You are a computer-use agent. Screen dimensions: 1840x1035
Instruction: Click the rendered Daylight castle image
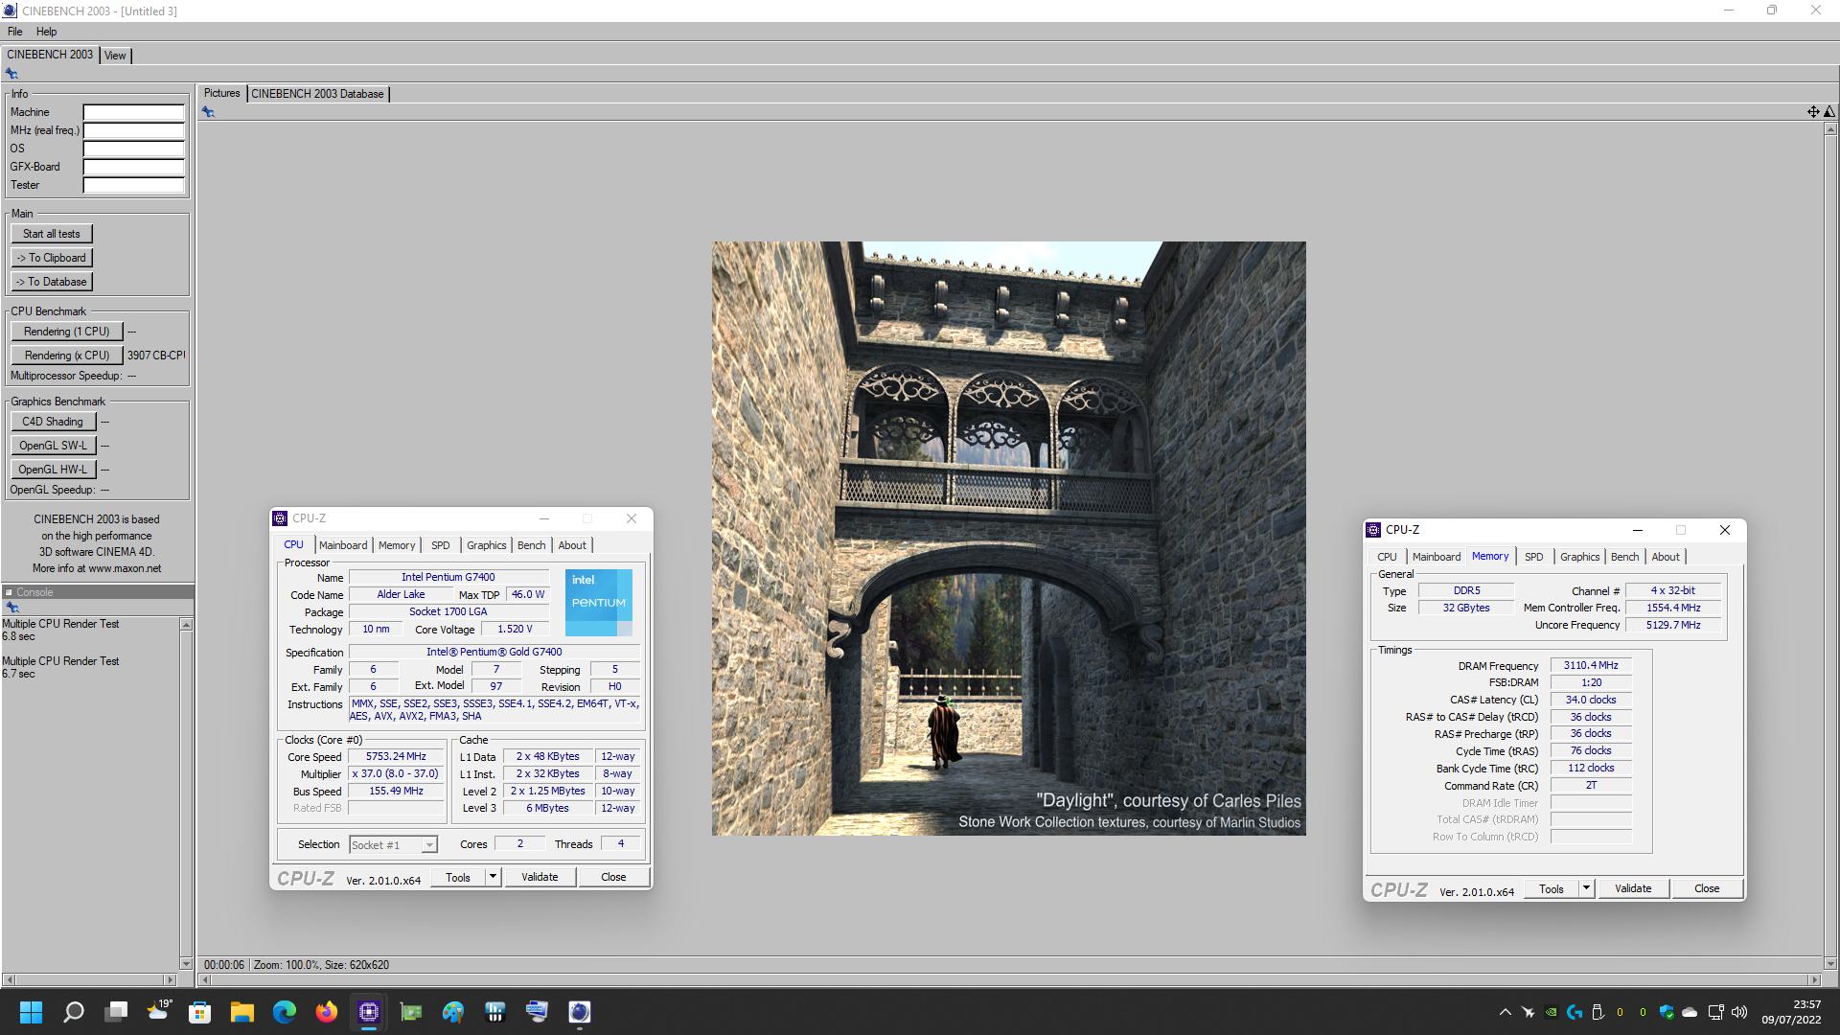coord(1008,539)
